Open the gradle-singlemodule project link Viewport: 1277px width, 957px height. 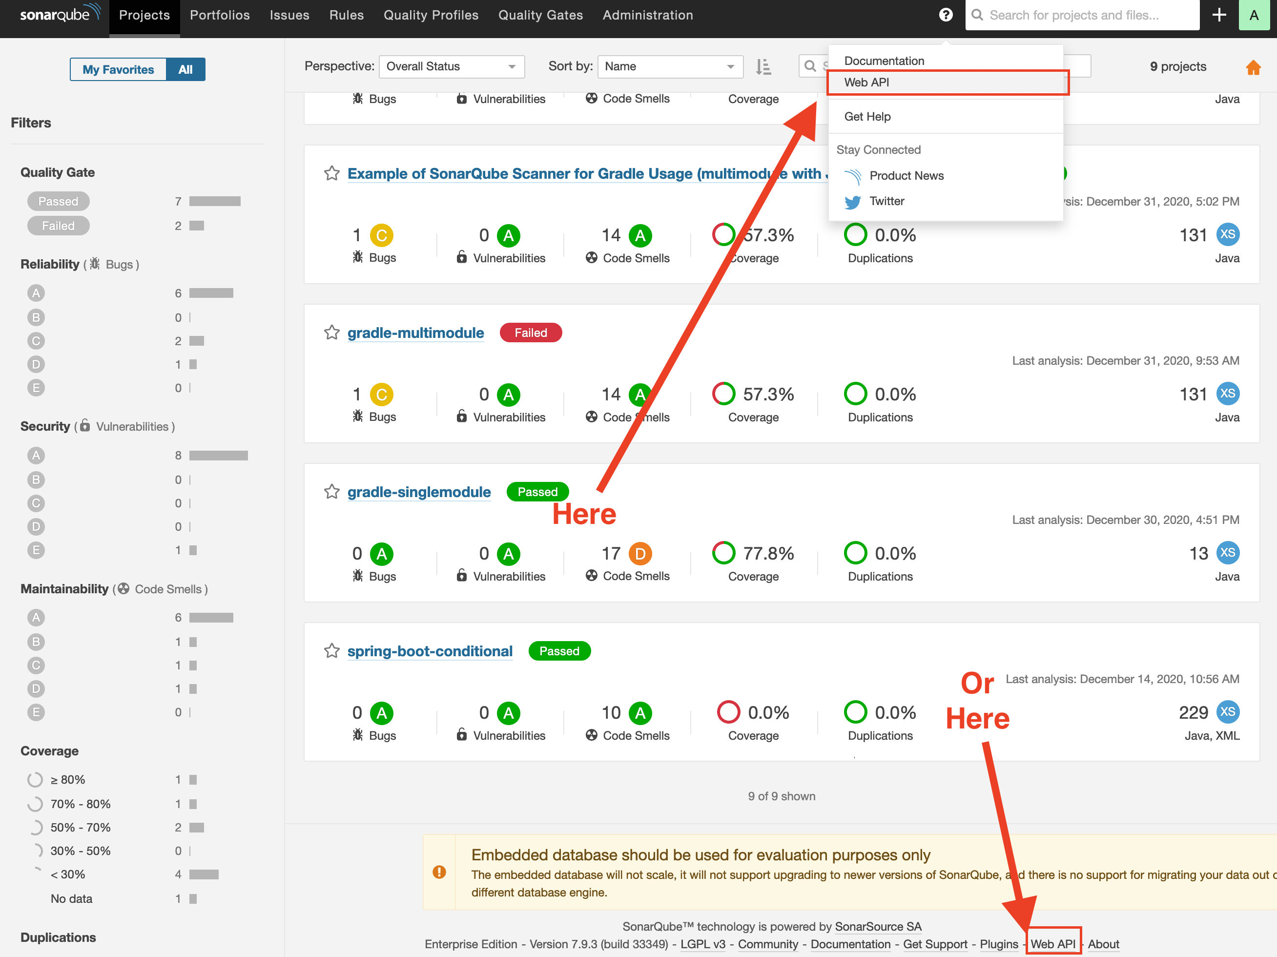419,492
